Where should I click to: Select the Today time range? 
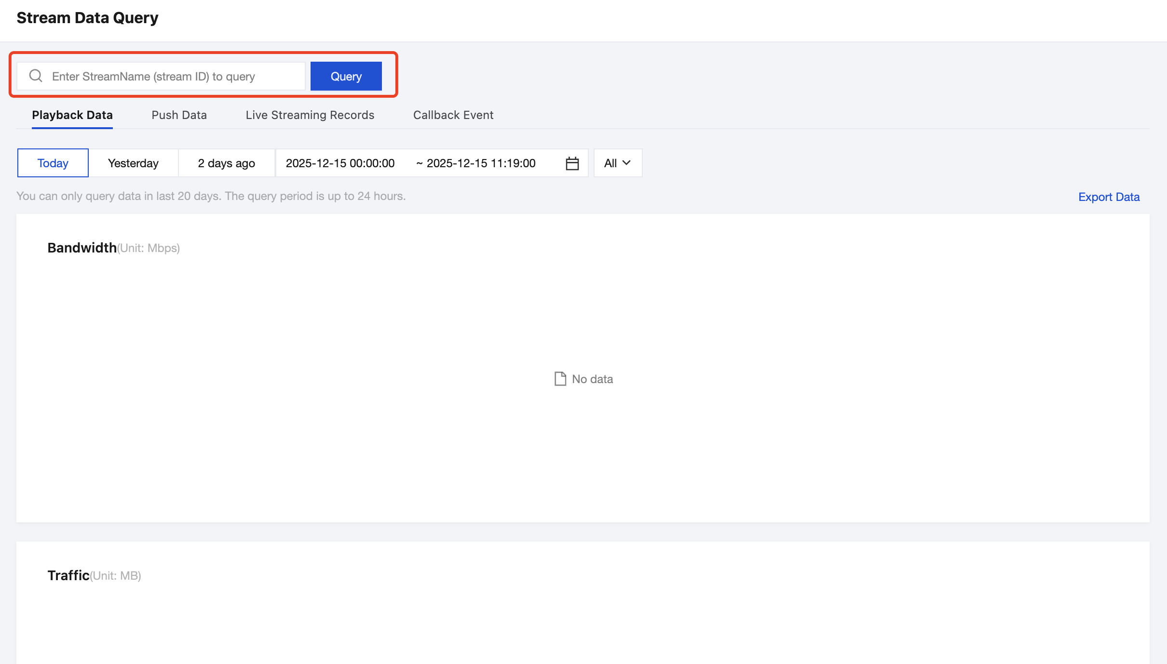(53, 163)
